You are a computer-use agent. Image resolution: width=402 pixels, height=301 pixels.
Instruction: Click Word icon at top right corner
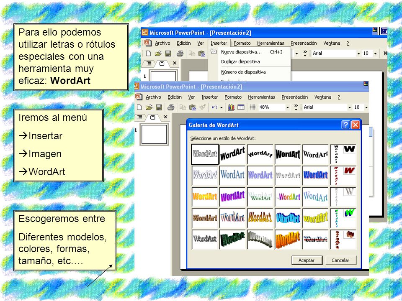[x=384, y=31]
